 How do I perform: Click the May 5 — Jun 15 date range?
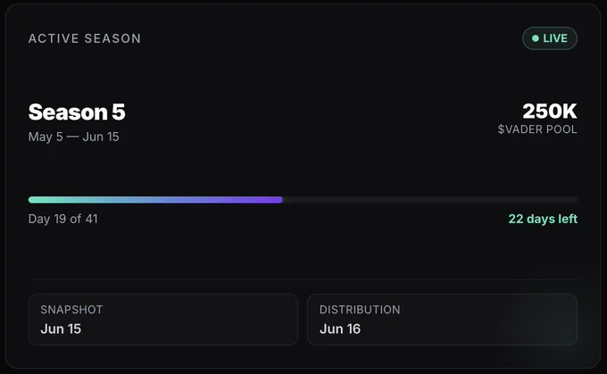[73, 137]
